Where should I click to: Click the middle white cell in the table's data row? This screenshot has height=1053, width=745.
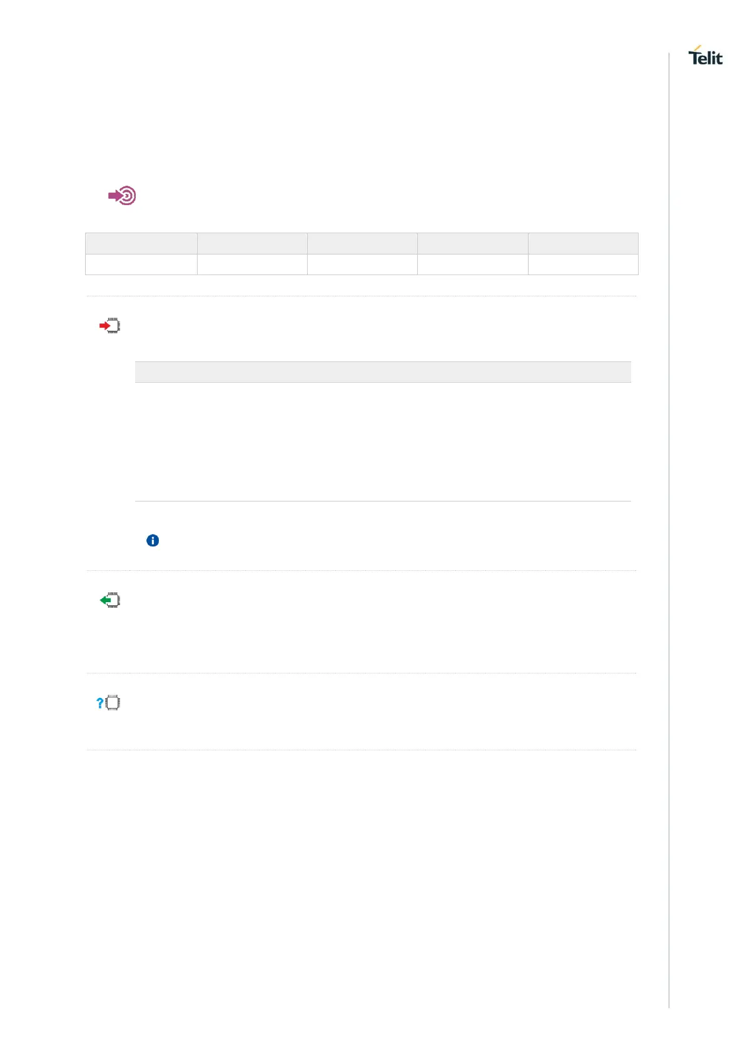(x=362, y=265)
